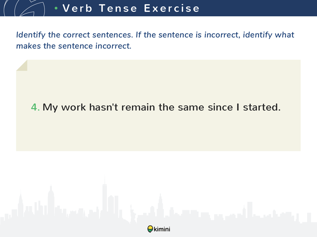The height and width of the screenshot is (237, 317).
Task: Click the green bullet dot before title
Action: click(x=56, y=8)
